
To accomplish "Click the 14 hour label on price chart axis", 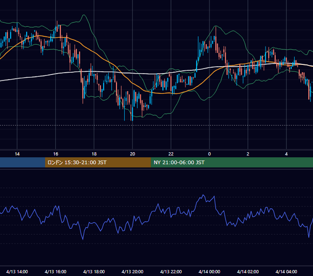I will [x=17, y=154].
